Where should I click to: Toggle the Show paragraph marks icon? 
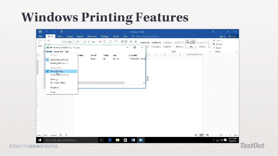136,42
